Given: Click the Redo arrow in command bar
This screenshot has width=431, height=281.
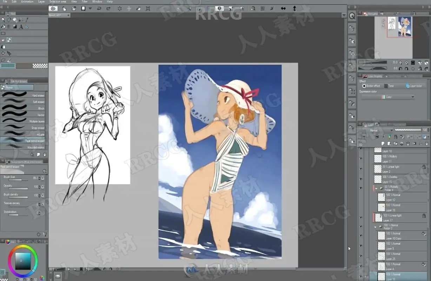Looking at the screenshot, I should click(x=108, y=8).
